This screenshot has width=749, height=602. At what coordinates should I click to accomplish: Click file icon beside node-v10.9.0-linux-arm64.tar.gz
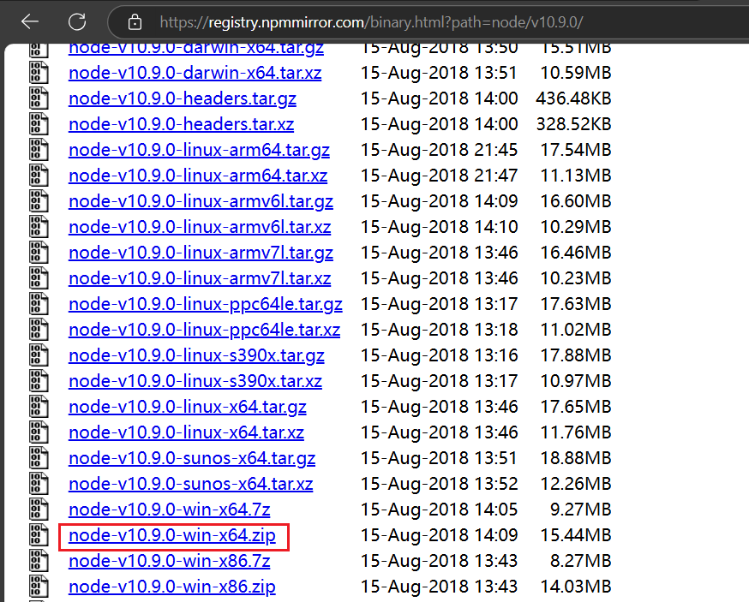[x=38, y=150]
